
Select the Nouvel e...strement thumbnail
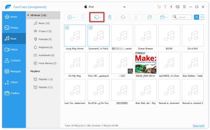point(169,90)
